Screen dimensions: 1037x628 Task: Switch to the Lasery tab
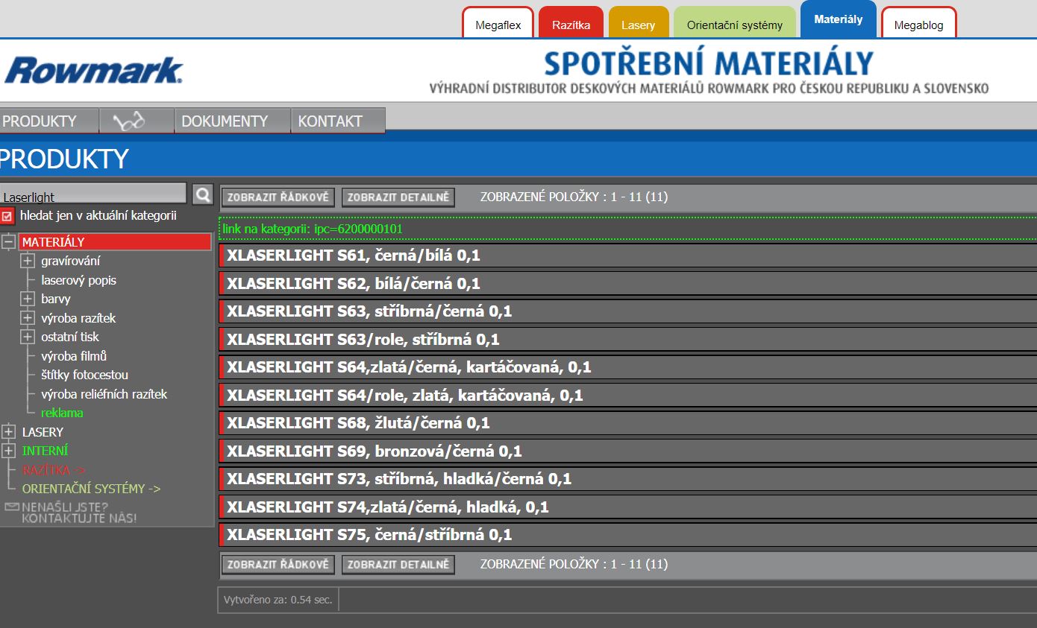[638, 25]
